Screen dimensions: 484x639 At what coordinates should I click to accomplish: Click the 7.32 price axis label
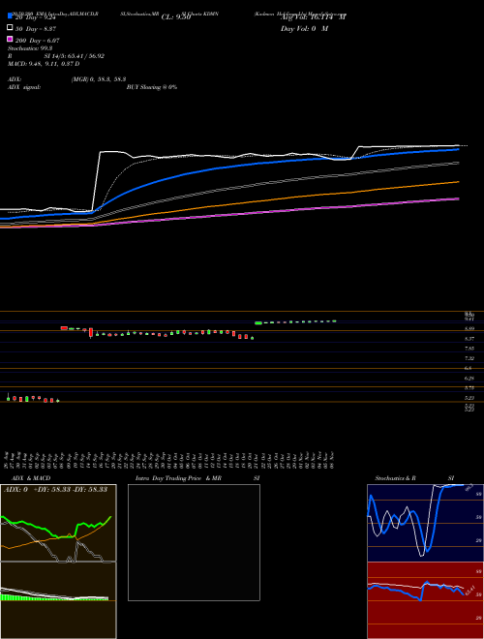[469, 358]
